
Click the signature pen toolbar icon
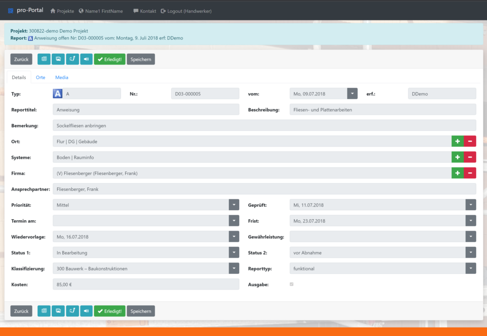click(x=72, y=59)
